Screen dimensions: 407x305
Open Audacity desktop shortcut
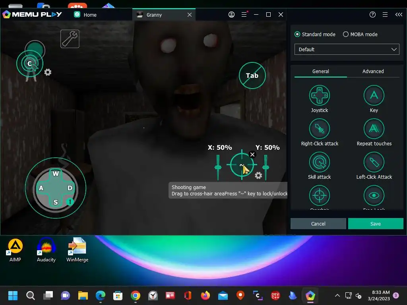pos(46,250)
